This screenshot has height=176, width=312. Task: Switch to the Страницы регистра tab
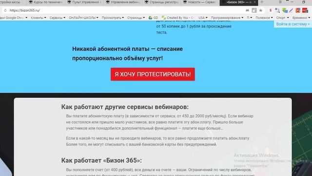[x=161, y=2]
